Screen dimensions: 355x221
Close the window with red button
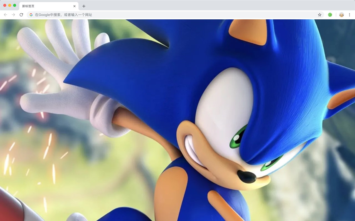click(x=5, y=6)
